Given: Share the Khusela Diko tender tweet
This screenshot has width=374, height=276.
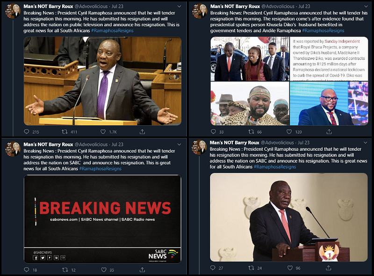Looking at the screenshot, I should click(329, 131).
